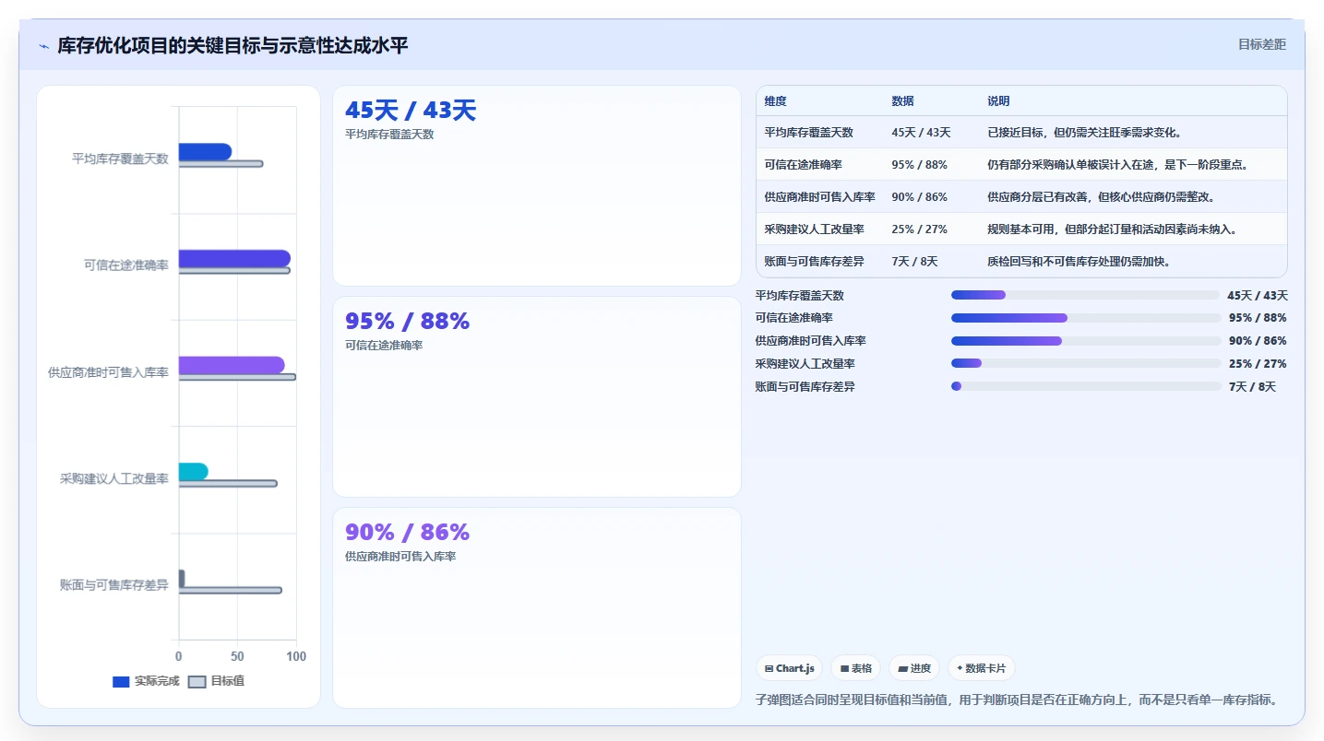The height and width of the screenshot is (741, 1324).
Task: Click the 45天 / 43天 metric card
Action: [x=537, y=185]
